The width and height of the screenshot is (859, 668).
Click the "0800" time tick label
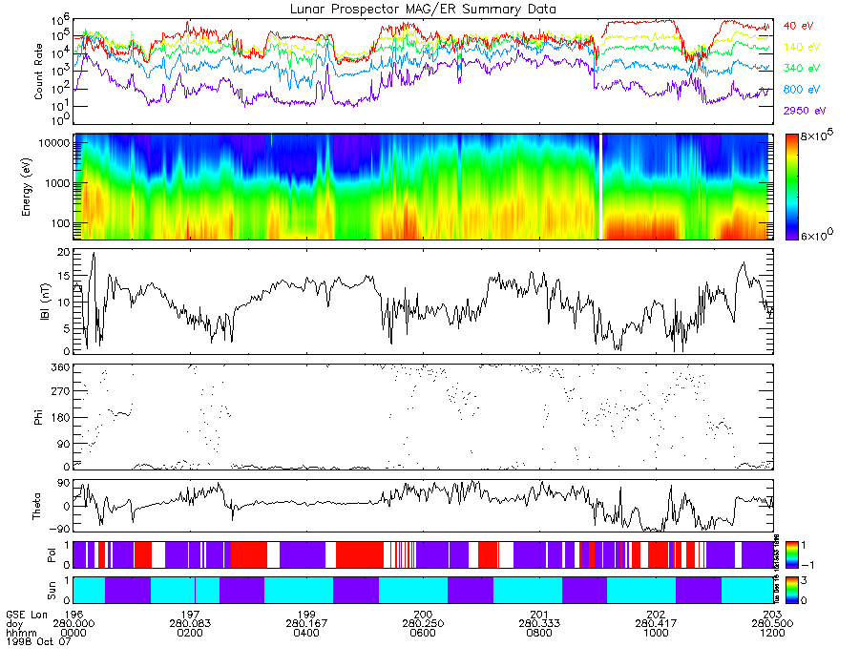pyautogui.click(x=539, y=633)
